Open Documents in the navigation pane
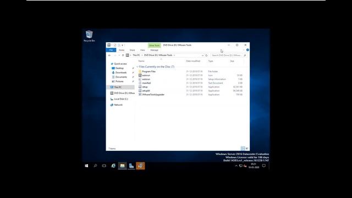 [121, 77]
